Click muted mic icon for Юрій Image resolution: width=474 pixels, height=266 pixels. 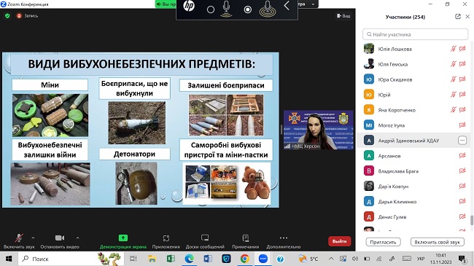pos(453,94)
